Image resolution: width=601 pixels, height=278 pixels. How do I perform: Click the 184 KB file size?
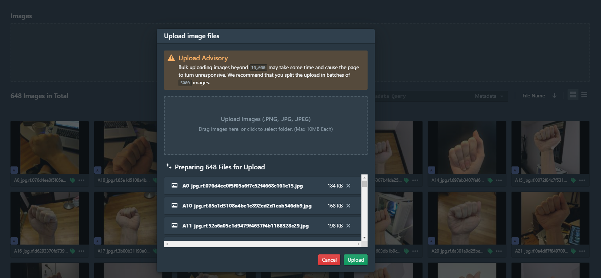click(335, 186)
